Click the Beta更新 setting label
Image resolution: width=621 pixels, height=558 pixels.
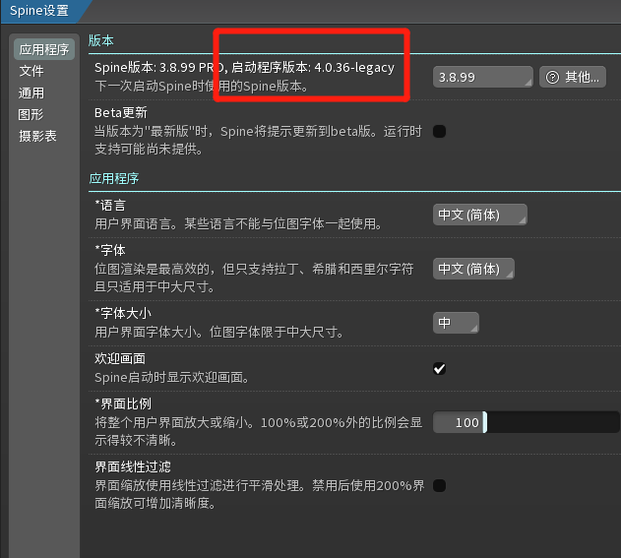121,113
